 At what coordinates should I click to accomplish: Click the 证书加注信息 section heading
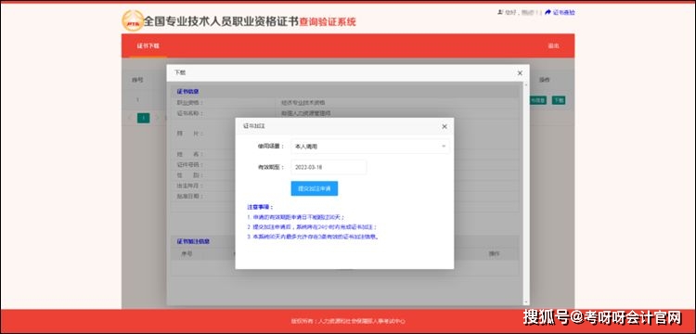point(193,242)
